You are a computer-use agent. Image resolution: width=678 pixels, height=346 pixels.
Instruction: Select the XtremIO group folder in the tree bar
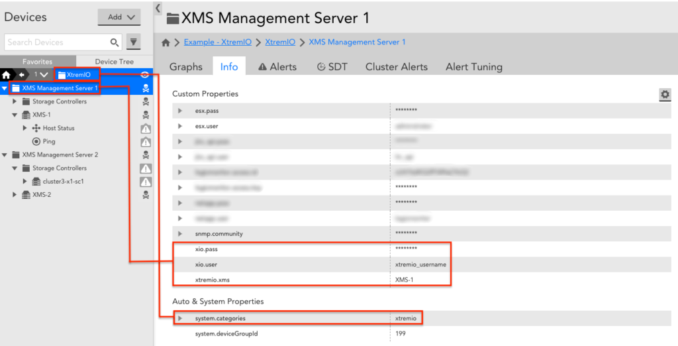[x=74, y=75]
